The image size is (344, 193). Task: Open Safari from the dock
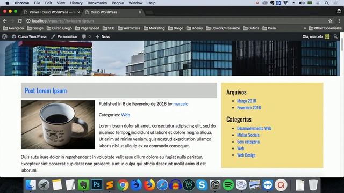point(162,185)
